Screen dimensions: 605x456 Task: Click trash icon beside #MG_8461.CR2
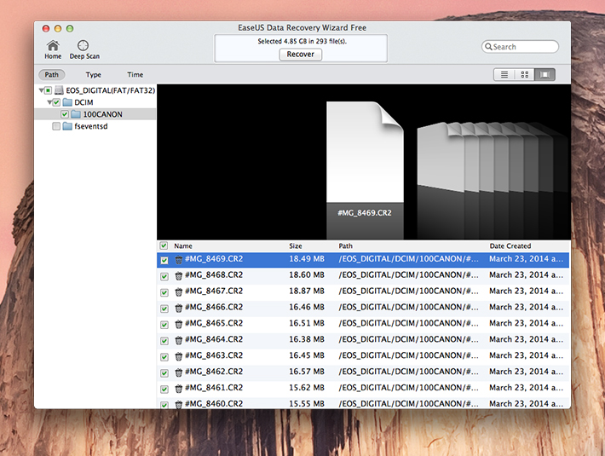pos(179,389)
